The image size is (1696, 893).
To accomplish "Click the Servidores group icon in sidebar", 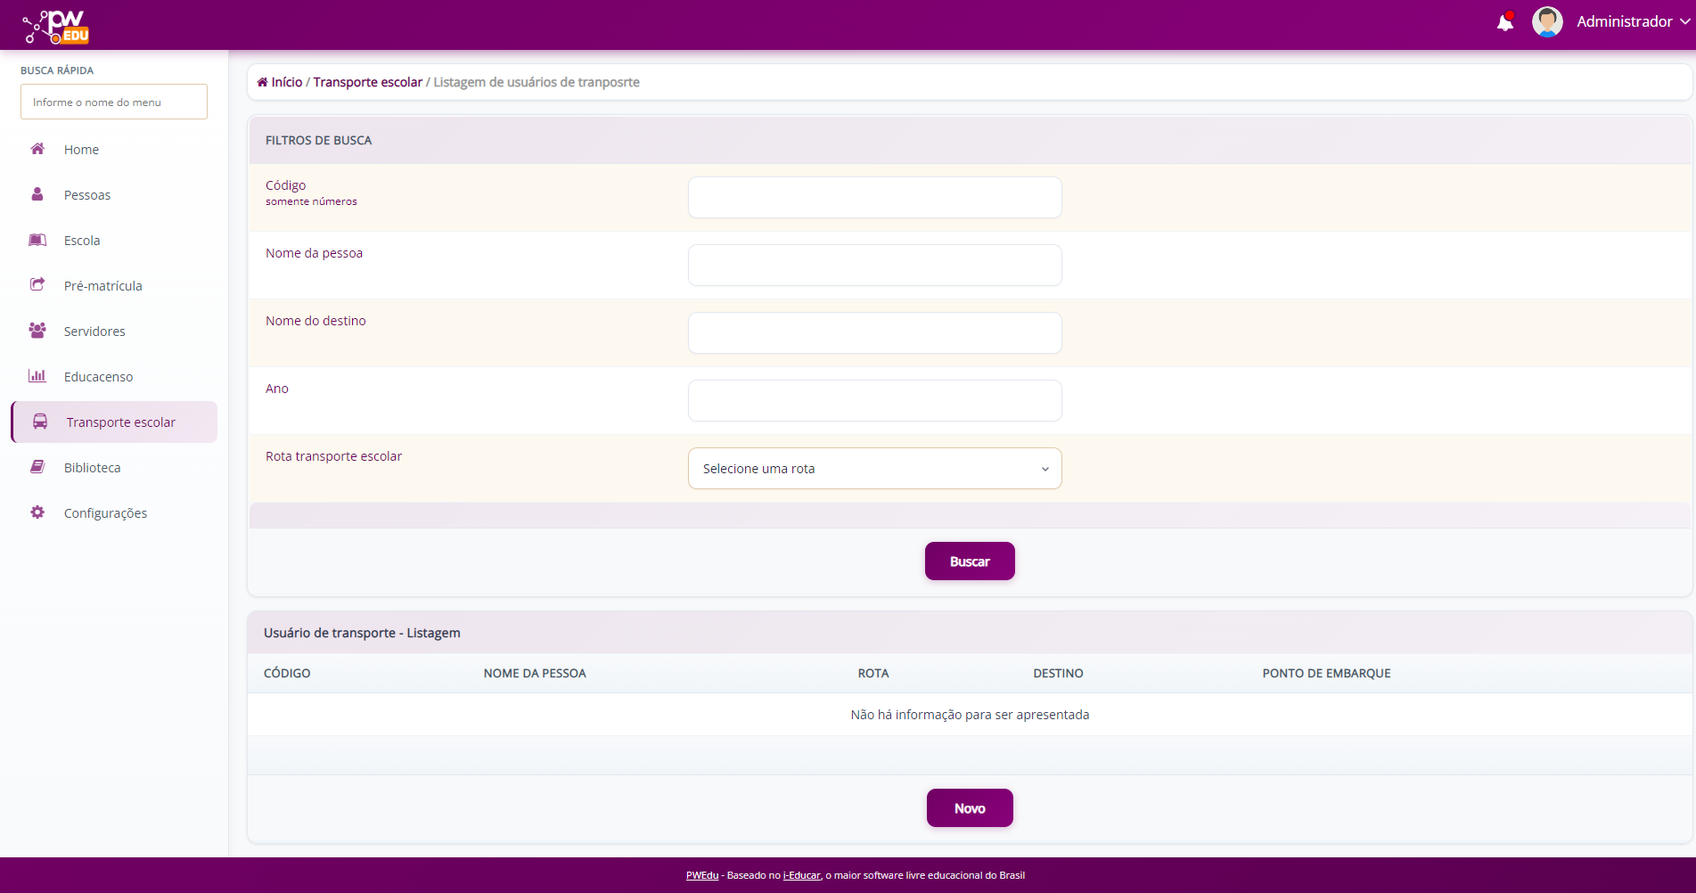I will click(x=37, y=331).
